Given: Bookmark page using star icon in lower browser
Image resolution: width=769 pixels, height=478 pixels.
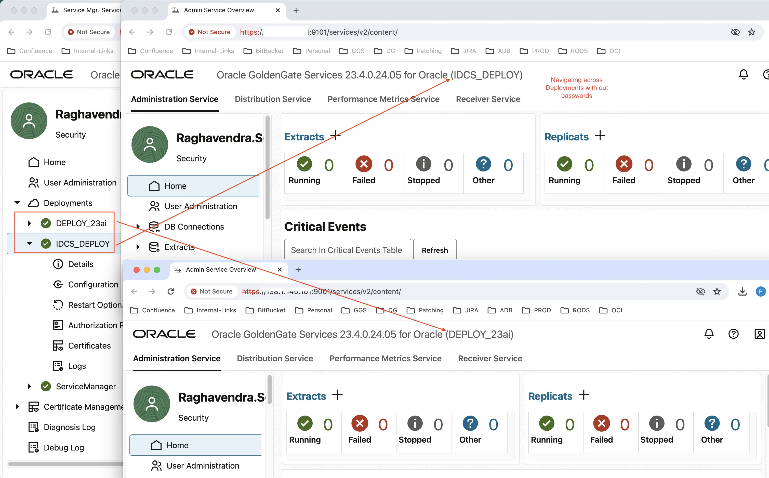Looking at the screenshot, I should [717, 291].
